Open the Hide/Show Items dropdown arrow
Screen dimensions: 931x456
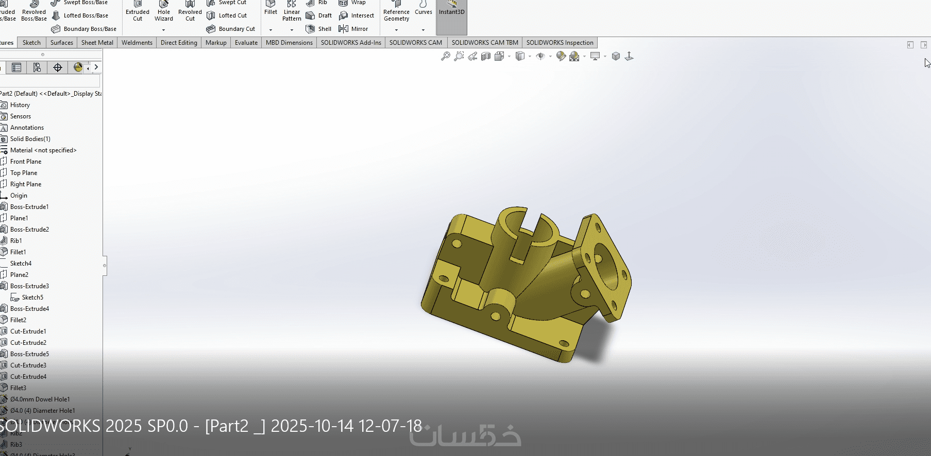pos(550,56)
